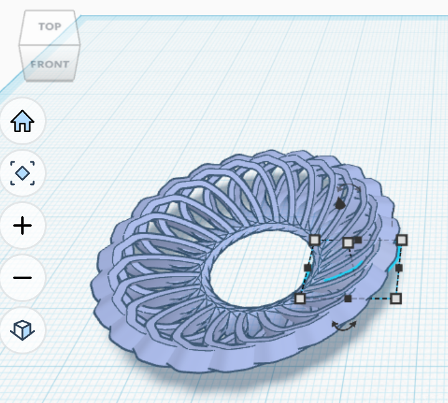The width and height of the screenshot is (448, 403).
Task: Click the black bottom-edge midpoint handle
Action: 348,299
